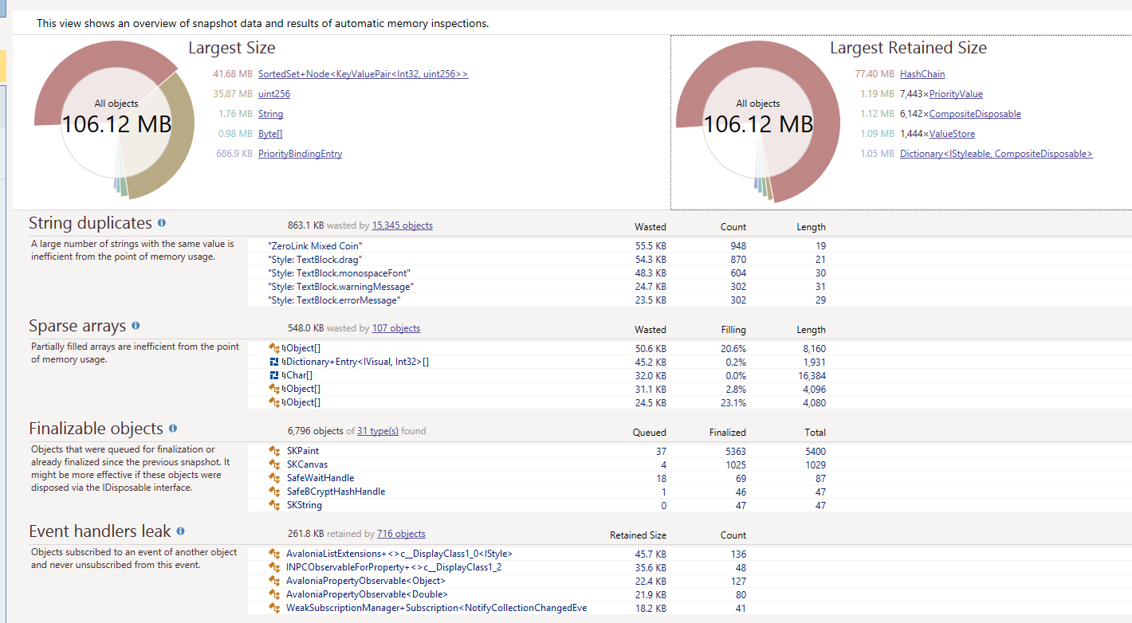Click the info icon beside Sparse arrays
1132x623 pixels.
(x=136, y=326)
